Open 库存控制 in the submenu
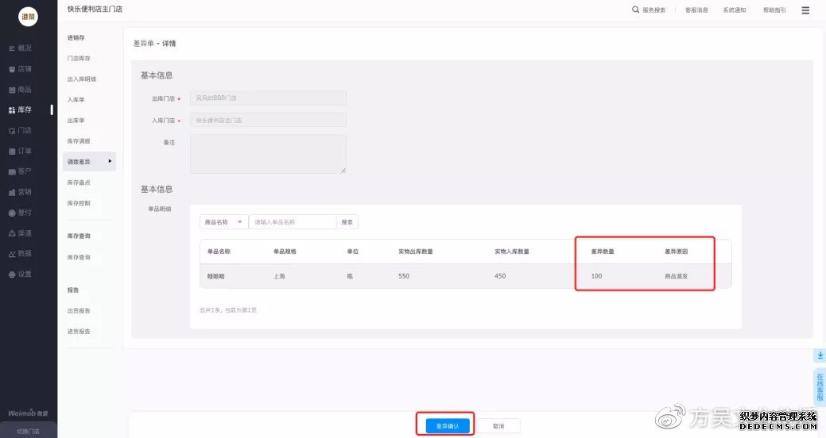 pos(79,203)
